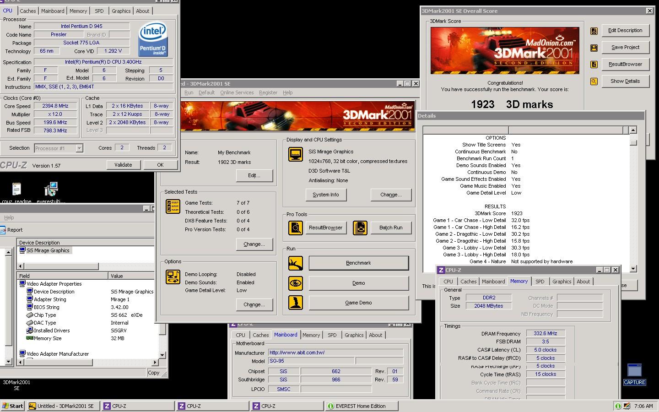
Task: Click scroll-up arrow in Details list
Action: [x=633, y=130]
